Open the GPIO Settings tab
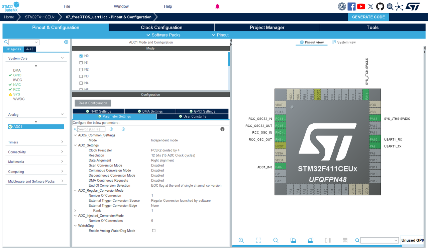 [202, 111]
